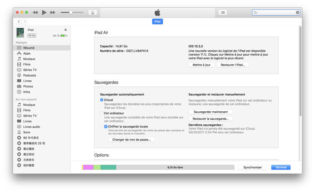
Task: Click Mettre à jour button
Action: click(202, 65)
